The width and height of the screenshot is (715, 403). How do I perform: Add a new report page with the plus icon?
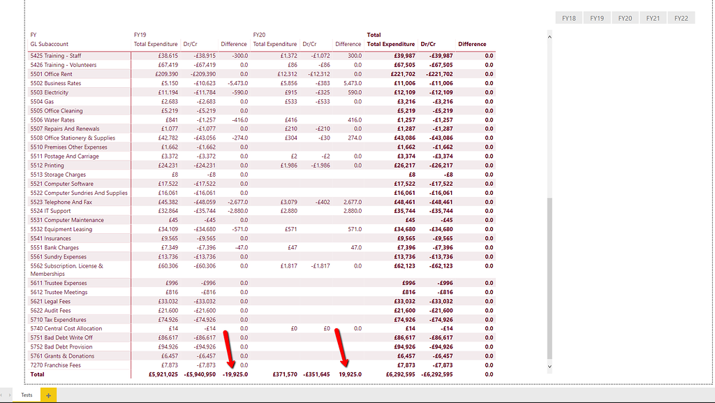coord(48,395)
